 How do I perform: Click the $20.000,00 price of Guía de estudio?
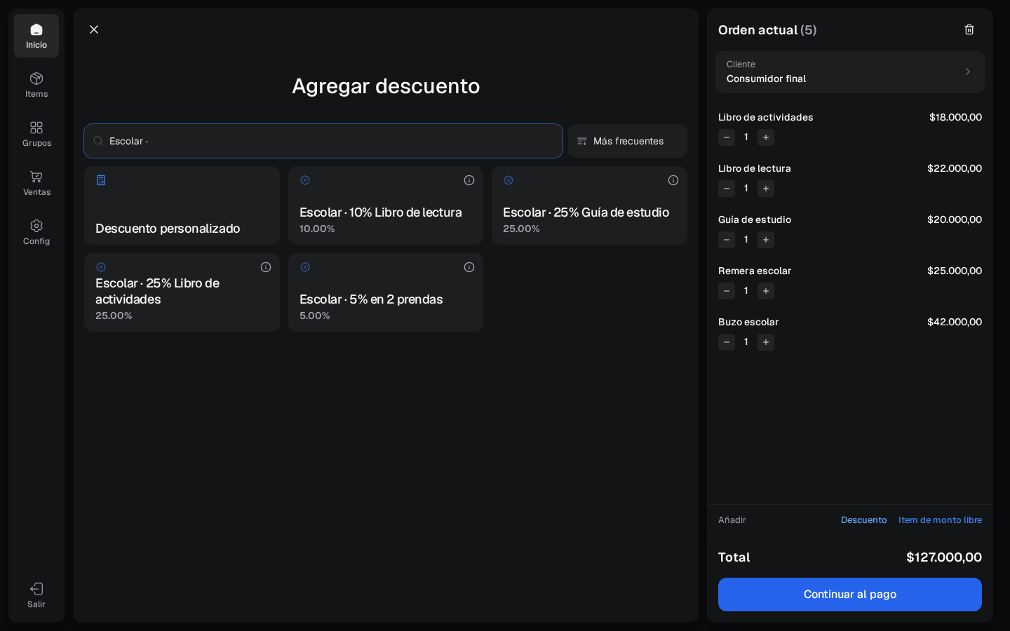point(955,219)
